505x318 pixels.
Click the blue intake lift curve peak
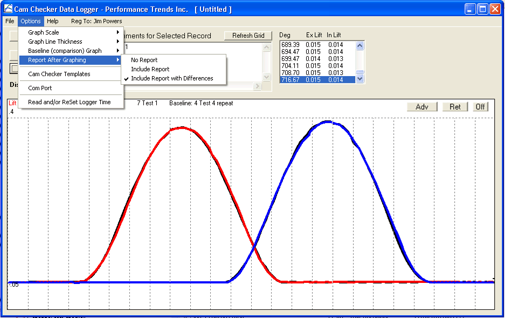(327, 122)
